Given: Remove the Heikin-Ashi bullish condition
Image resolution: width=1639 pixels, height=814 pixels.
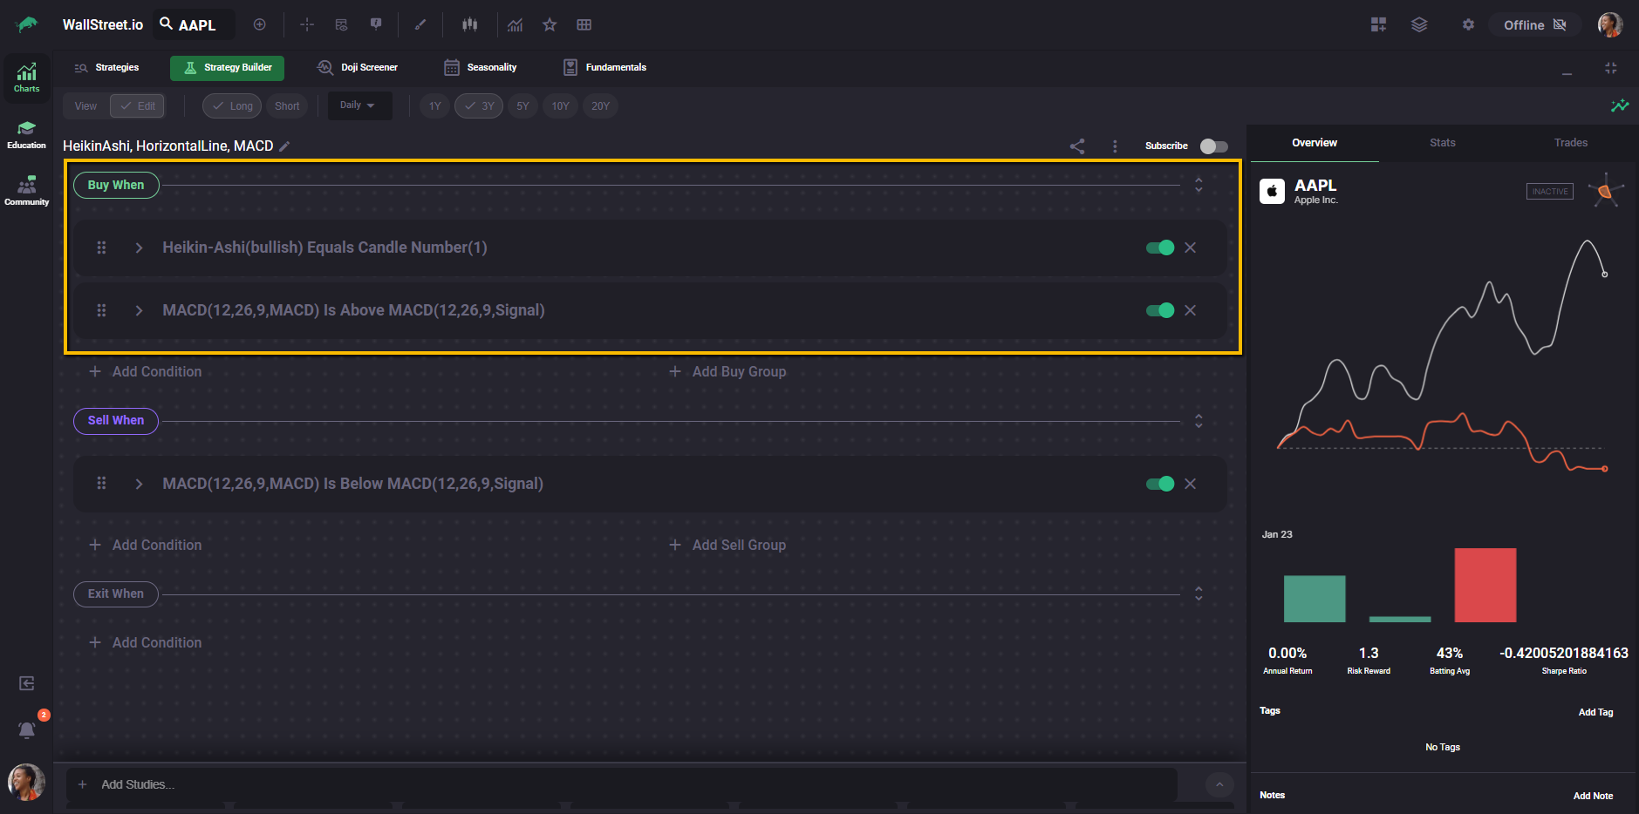Looking at the screenshot, I should click(1190, 248).
